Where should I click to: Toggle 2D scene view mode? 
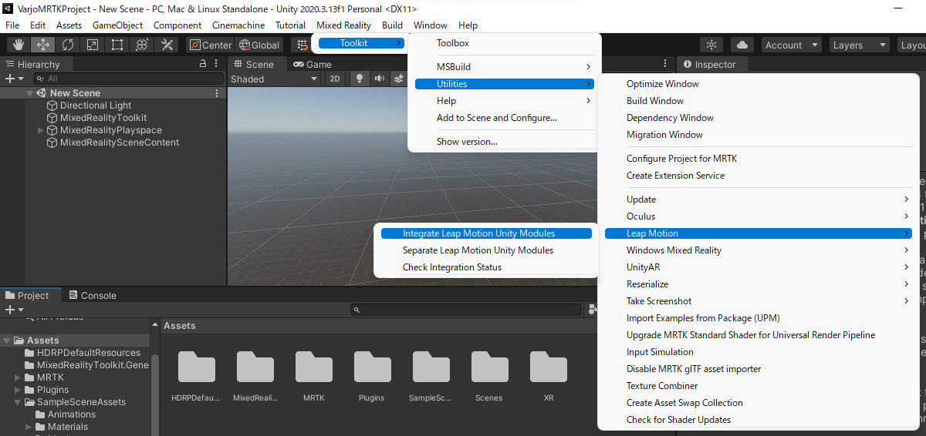pyautogui.click(x=335, y=79)
